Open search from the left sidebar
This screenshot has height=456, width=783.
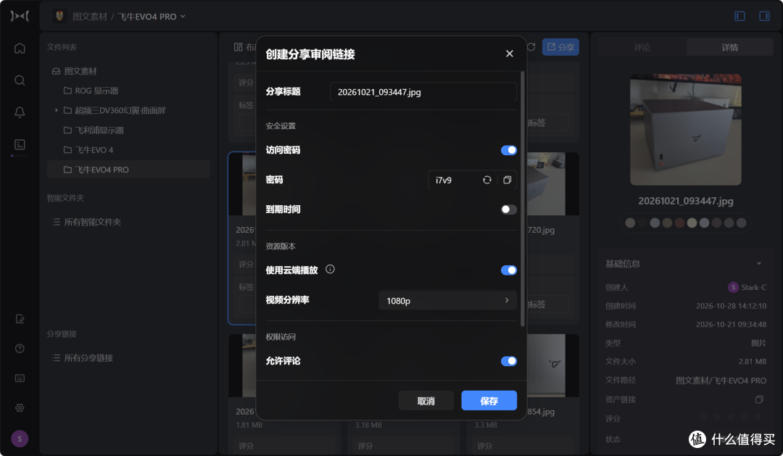click(x=20, y=80)
